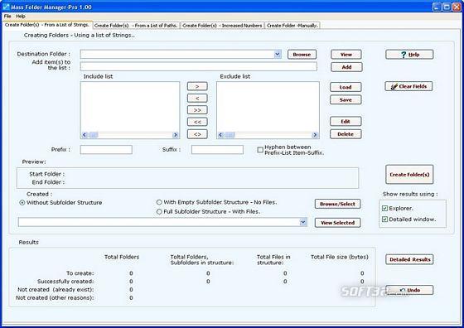Click the app icon in the title bar

[6, 7]
